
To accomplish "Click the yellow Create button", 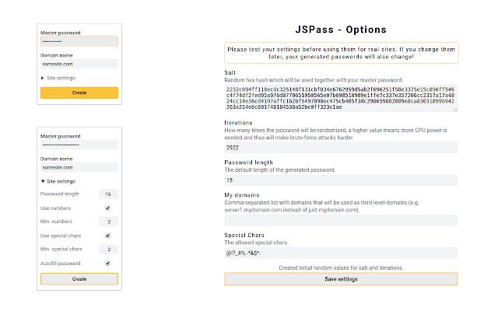I will click(x=79, y=93).
